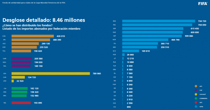Click the value 169 810
The image size is (210, 110).
pos(146,51)
